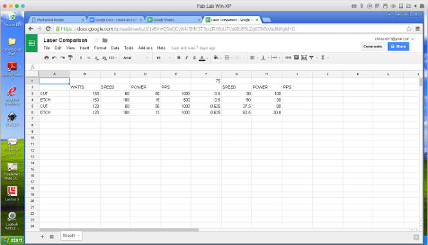Image resolution: width=428 pixels, height=245 pixels.
Task: Switch to Google Sheets browser tab
Action: [x=174, y=20]
